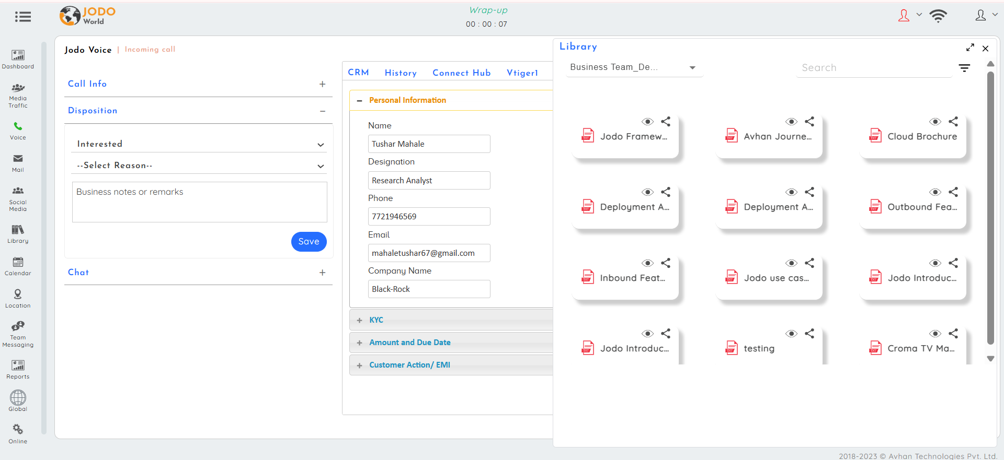
Task: Open the Library filter icon
Action: pos(964,68)
